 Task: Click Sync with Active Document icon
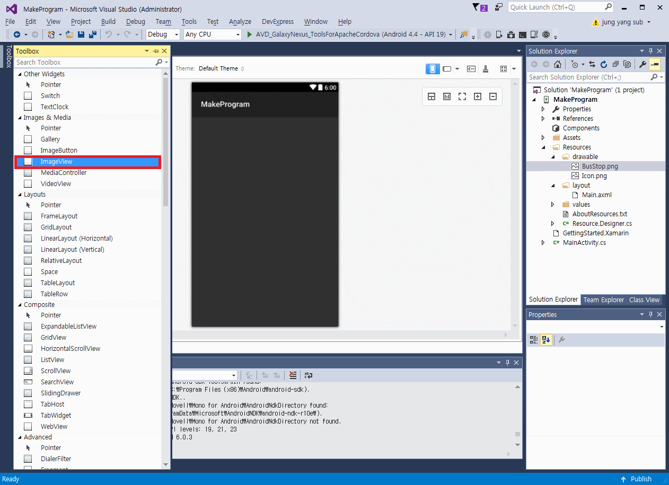point(592,64)
